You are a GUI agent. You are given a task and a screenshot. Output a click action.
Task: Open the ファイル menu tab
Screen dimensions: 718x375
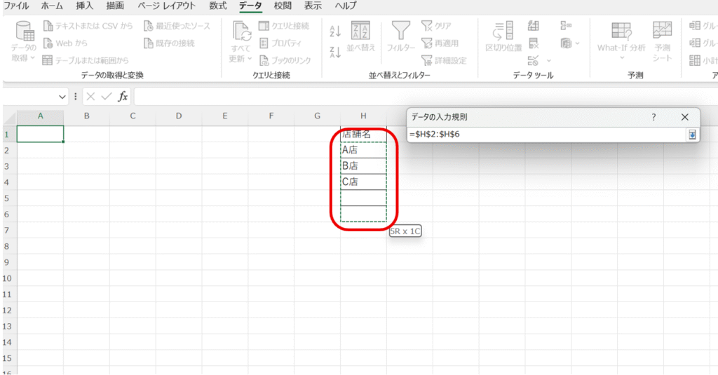[17, 6]
